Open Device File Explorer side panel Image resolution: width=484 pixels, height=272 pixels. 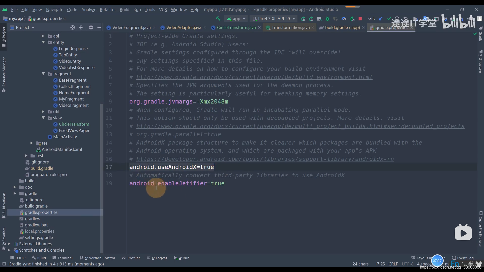tap(480, 229)
